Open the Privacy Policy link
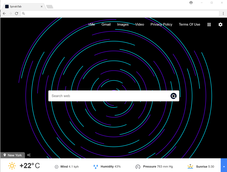Screen dimensions: 227x172 point(161,24)
